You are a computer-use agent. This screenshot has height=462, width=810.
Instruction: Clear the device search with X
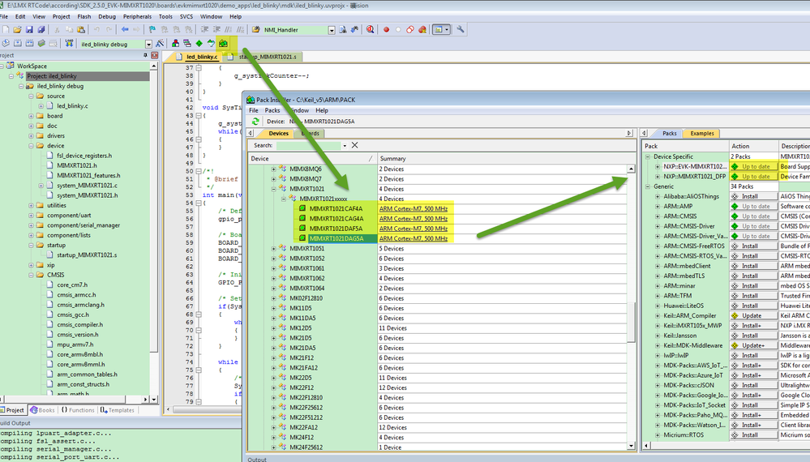click(354, 145)
